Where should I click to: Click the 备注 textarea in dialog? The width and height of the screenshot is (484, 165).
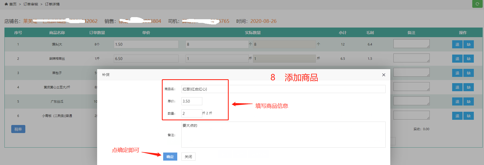click(283, 135)
